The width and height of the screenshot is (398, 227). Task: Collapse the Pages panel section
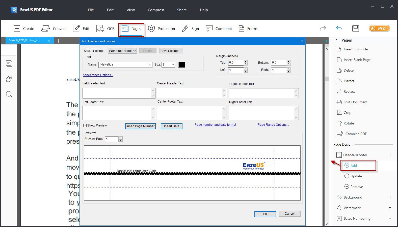(336, 40)
